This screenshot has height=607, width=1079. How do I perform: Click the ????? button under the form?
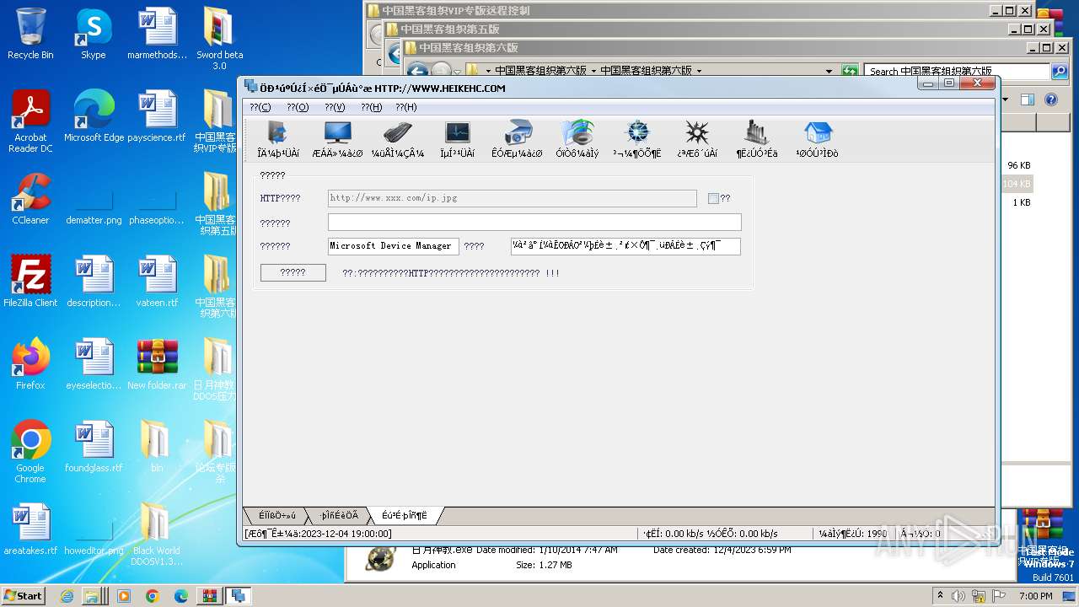[x=293, y=272]
